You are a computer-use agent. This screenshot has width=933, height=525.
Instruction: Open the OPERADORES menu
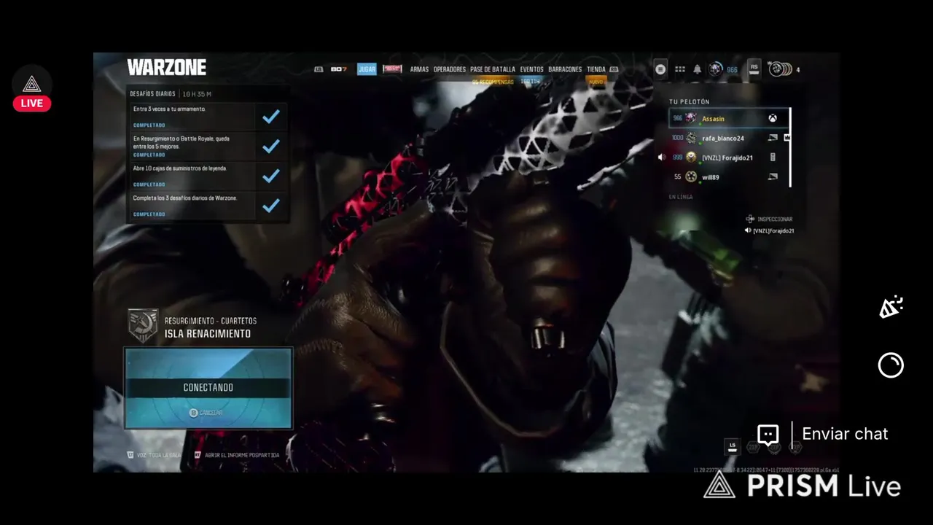pos(450,69)
